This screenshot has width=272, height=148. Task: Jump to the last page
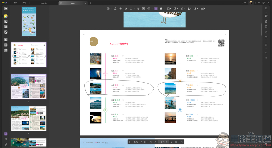[x=176, y=142]
